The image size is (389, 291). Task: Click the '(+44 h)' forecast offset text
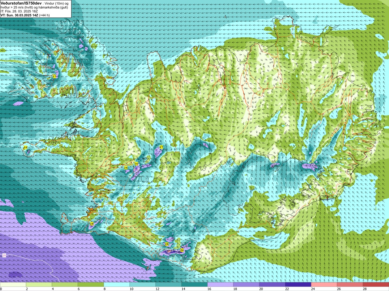(44, 15)
